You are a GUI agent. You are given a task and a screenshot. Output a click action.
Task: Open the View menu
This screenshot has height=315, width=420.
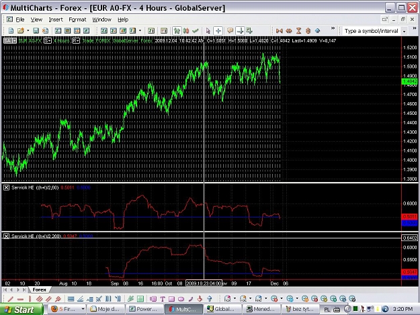(36, 19)
